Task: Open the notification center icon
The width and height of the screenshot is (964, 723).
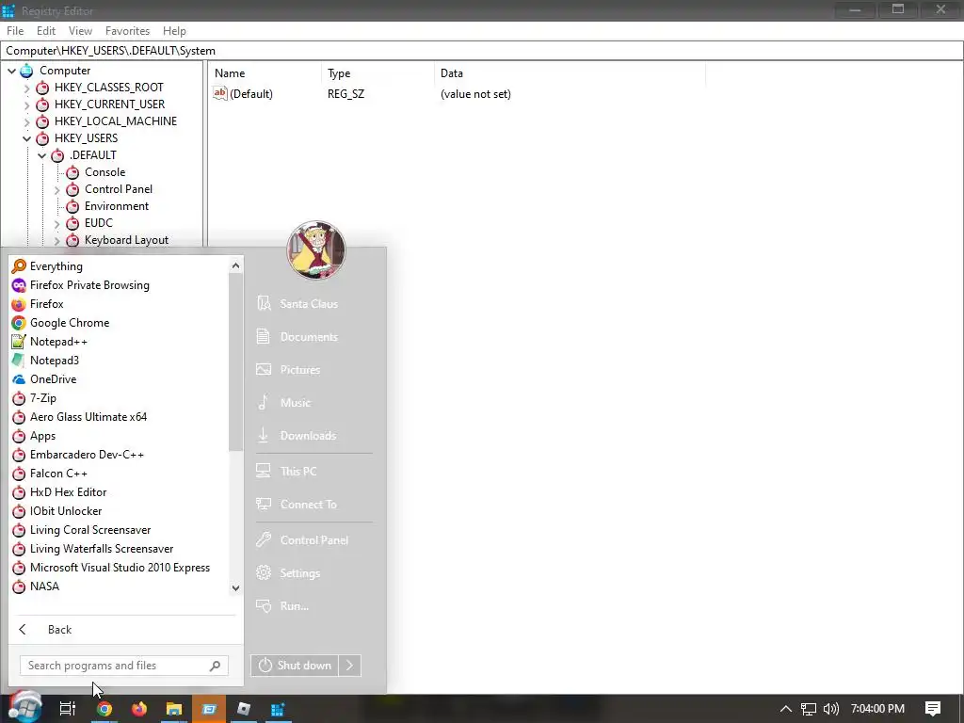Action: point(933,709)
